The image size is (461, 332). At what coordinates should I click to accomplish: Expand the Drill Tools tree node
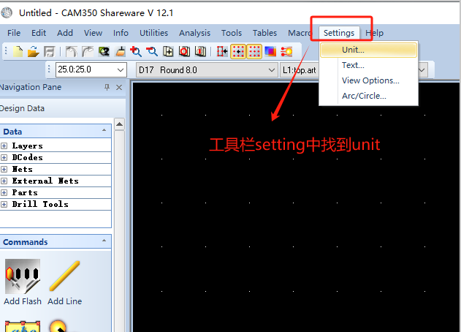click(x=4, y=204)
